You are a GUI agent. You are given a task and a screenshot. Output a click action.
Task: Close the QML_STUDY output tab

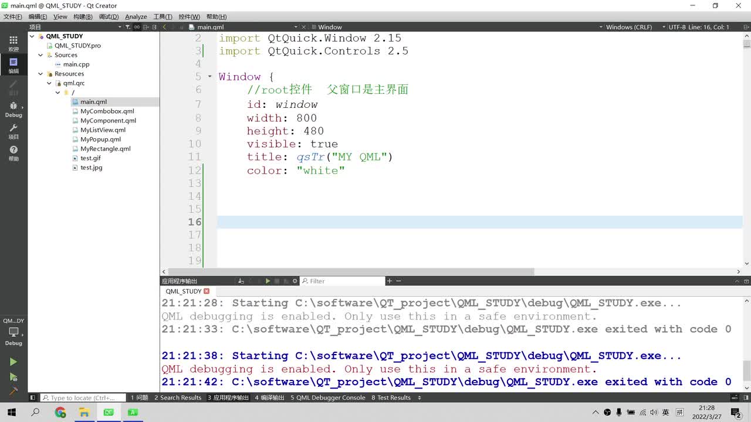point(207,291)
